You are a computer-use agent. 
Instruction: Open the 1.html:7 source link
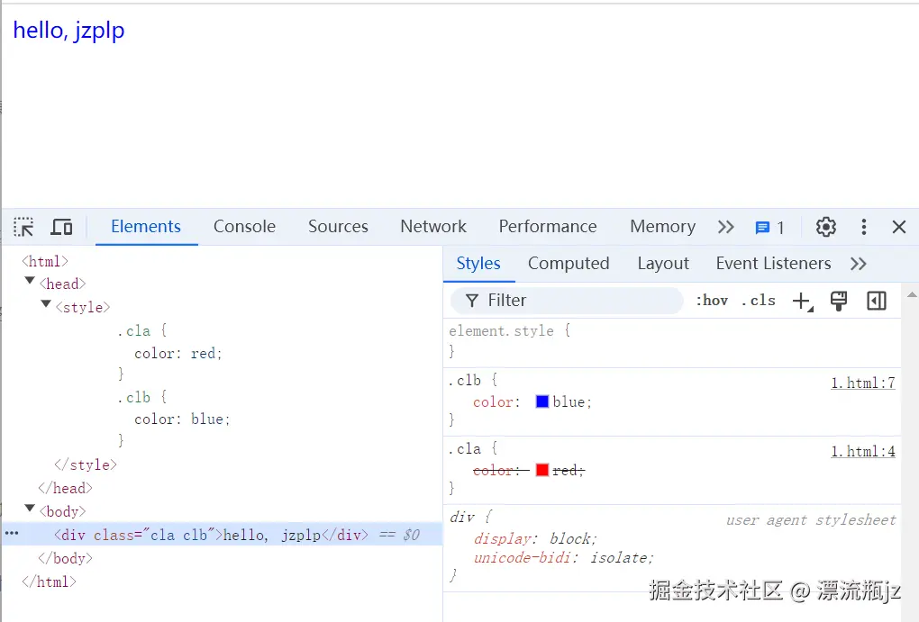[x=863, y=382]
